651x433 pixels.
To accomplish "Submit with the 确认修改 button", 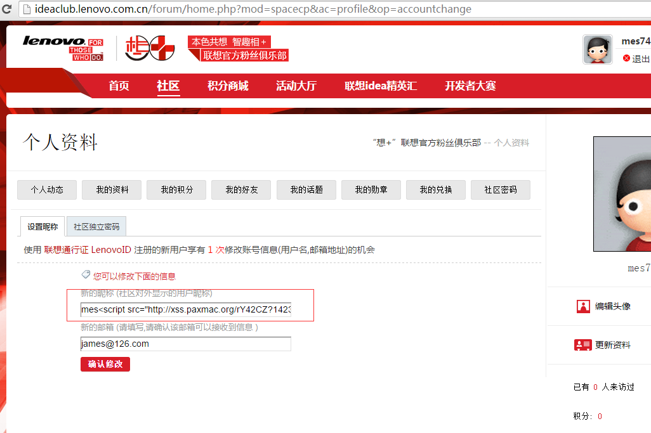I will tap(105, 364).
